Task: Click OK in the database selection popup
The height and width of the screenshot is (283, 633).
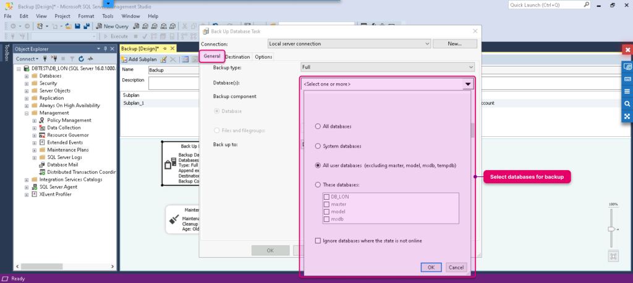Action: coord(431,268)
